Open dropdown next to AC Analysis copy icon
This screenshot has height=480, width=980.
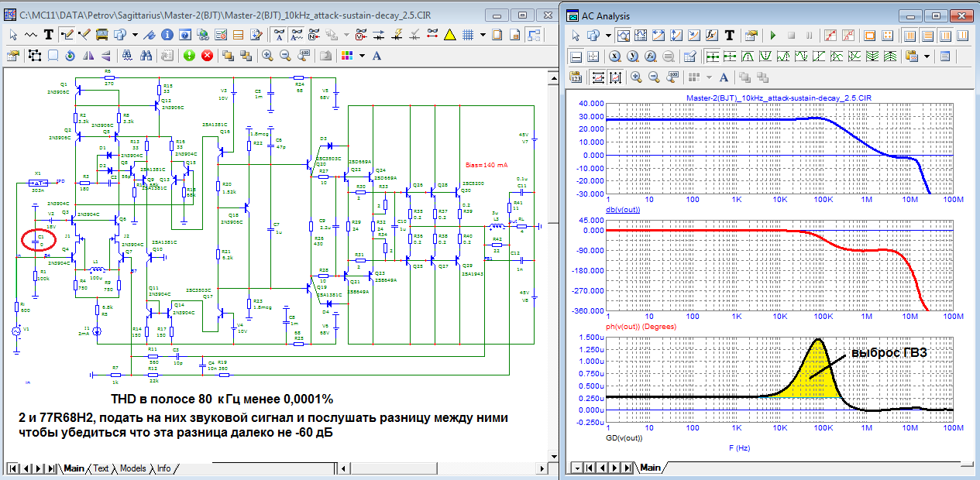(x=608, y=36)
